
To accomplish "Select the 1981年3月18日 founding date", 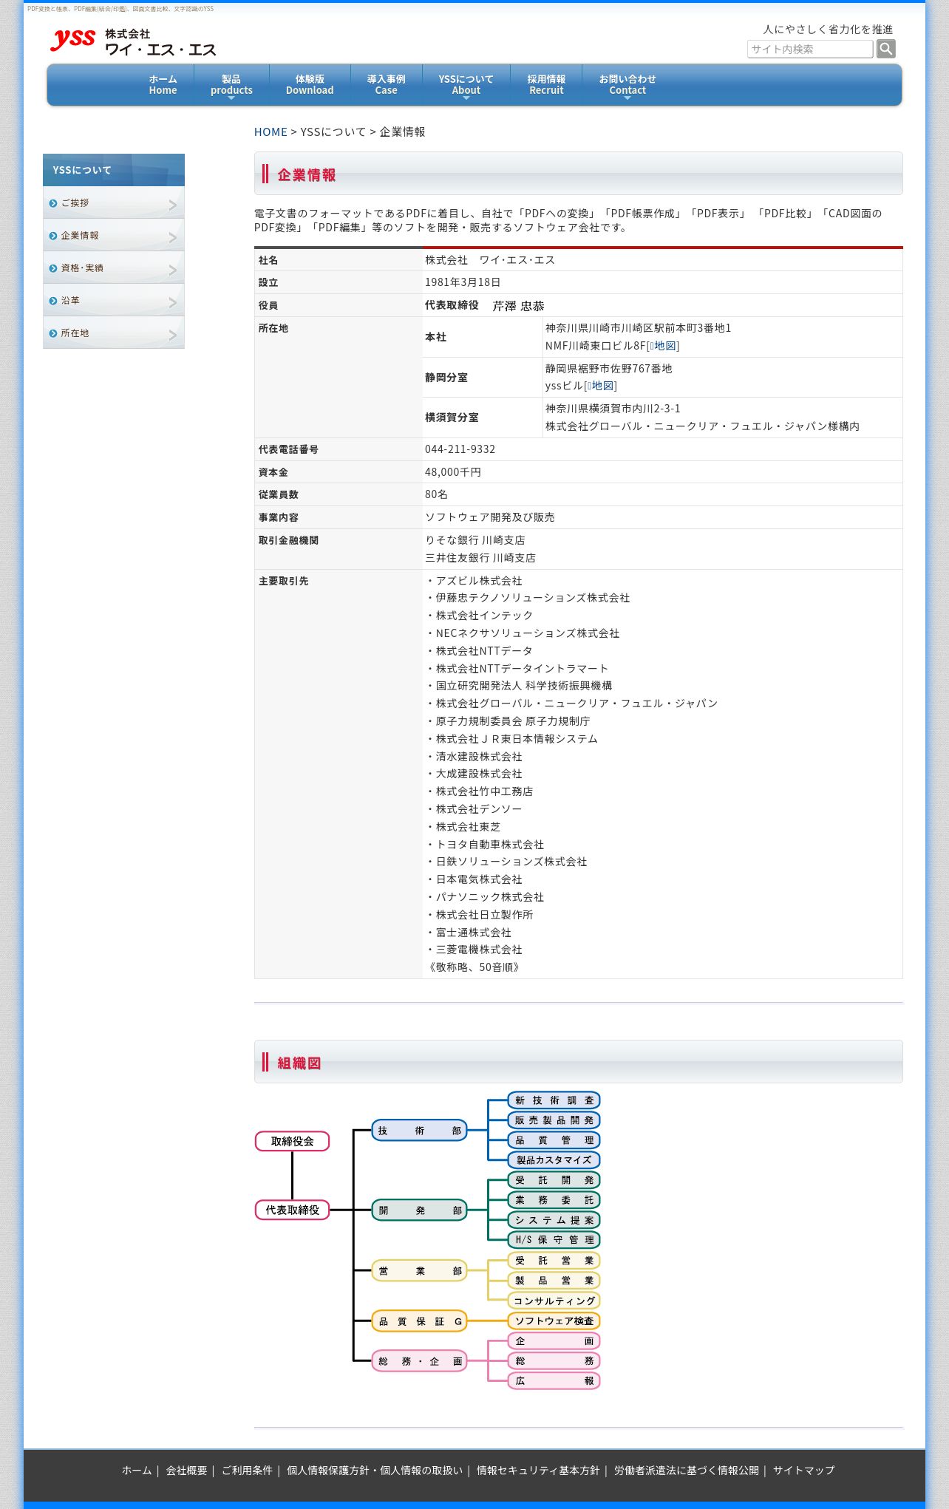I will (463, 282).
